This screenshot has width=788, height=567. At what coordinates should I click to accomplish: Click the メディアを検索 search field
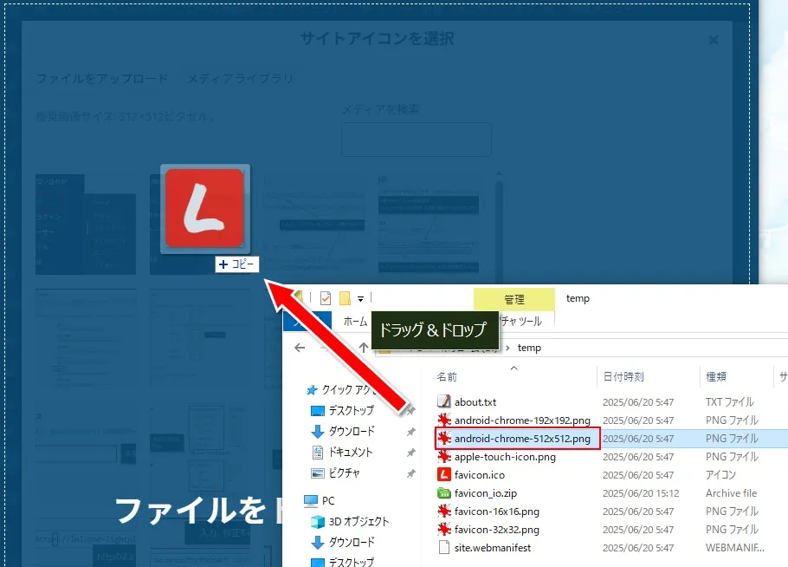pos(416,139)
